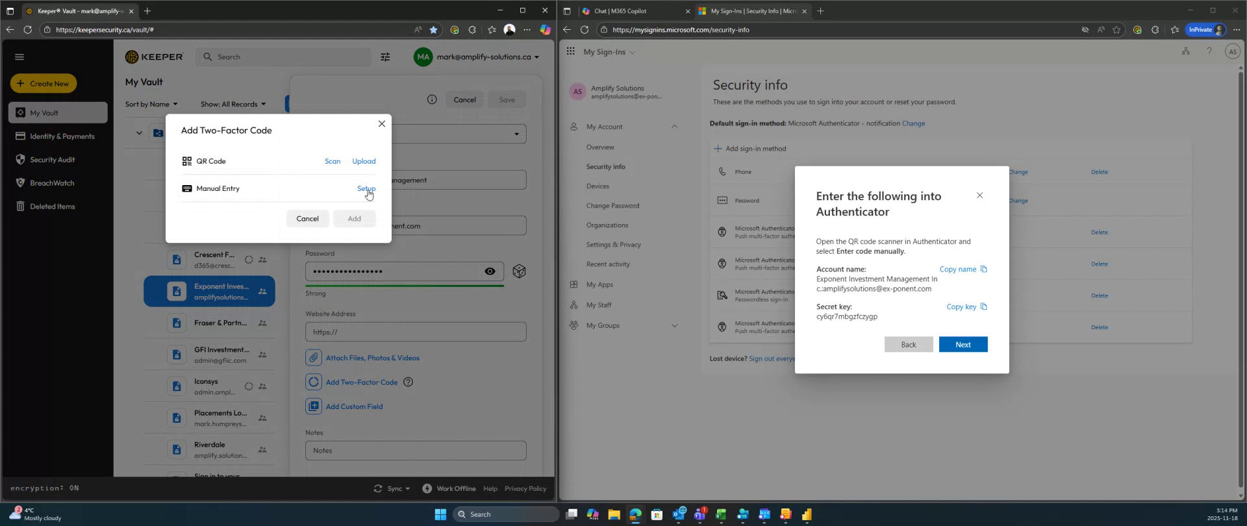The image size is (1247, 526).
Task: Open the My Sign-Ins header dropdown
Action: coord(609,52)
